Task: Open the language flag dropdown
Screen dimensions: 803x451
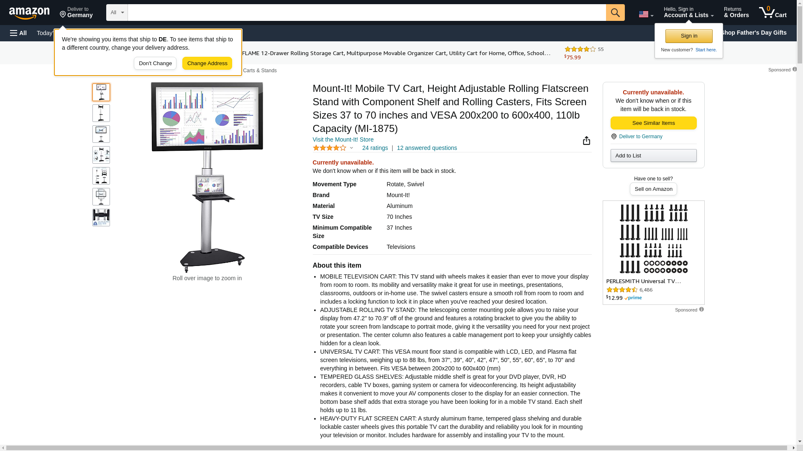Action: pos(646,14)
